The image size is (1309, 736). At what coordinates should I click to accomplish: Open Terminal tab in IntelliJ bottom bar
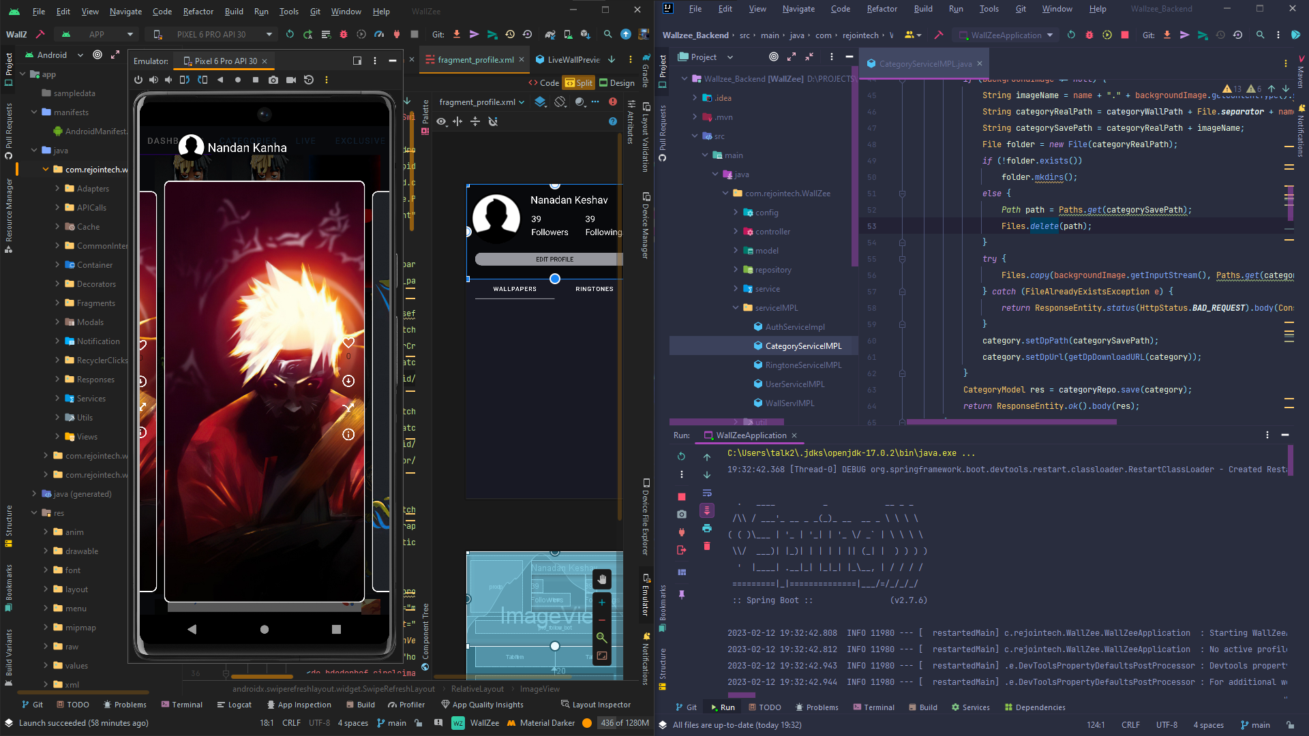(x=873, y=707)
